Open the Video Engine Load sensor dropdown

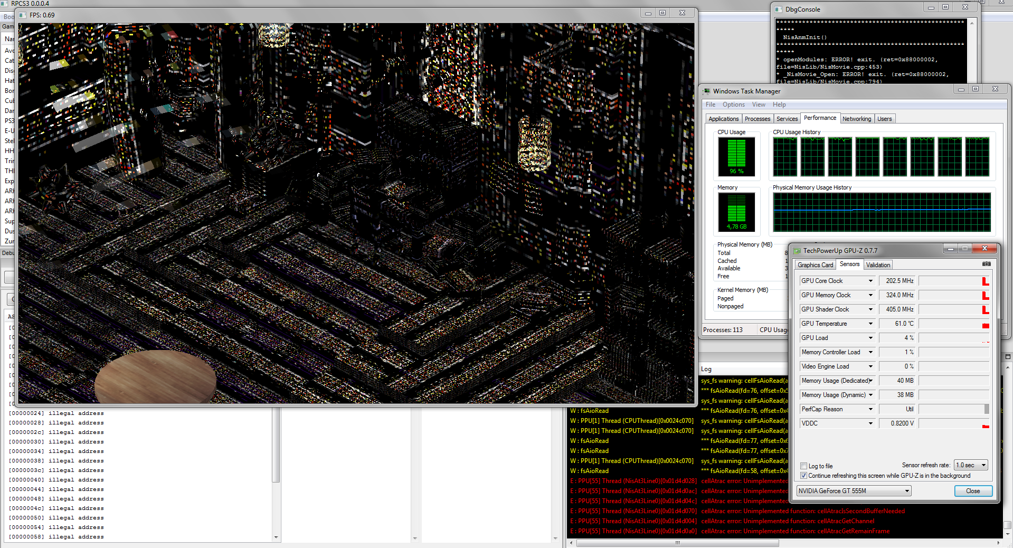point(870,366)
